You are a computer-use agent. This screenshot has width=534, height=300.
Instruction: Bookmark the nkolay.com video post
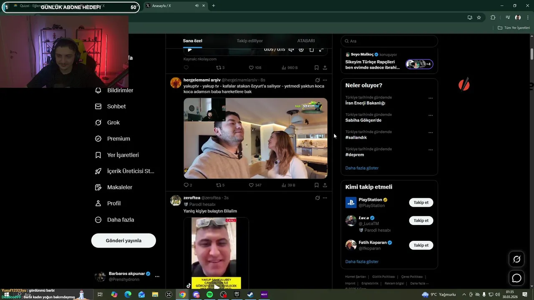click(317, 67)
